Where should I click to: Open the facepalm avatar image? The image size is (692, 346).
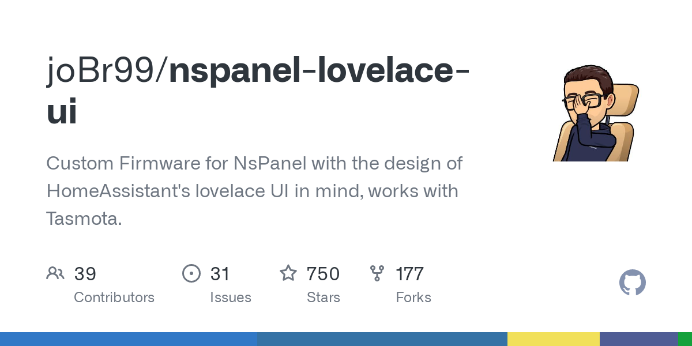tap(596, 112)
